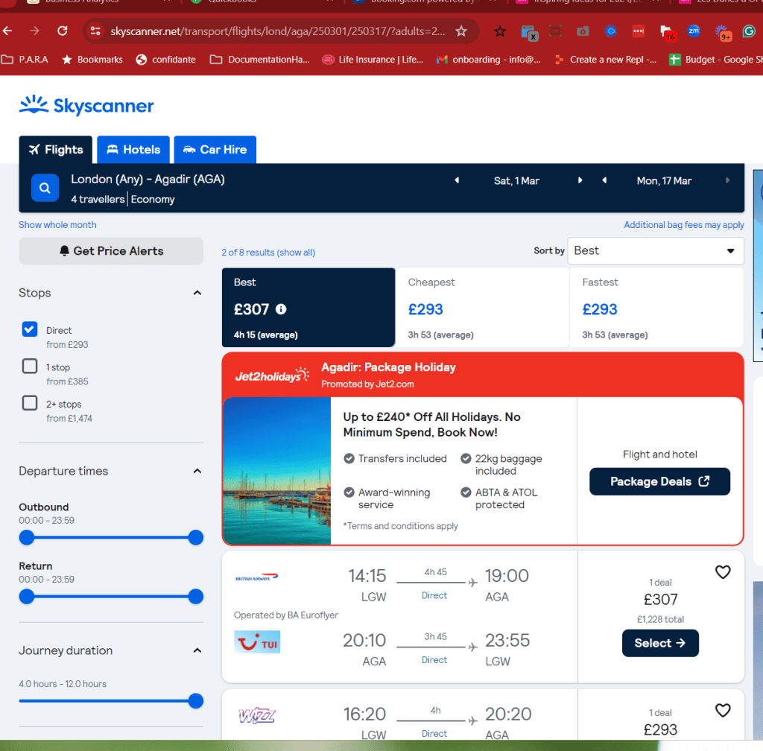Click the info icon next to £307

click(x=281, y=309)
